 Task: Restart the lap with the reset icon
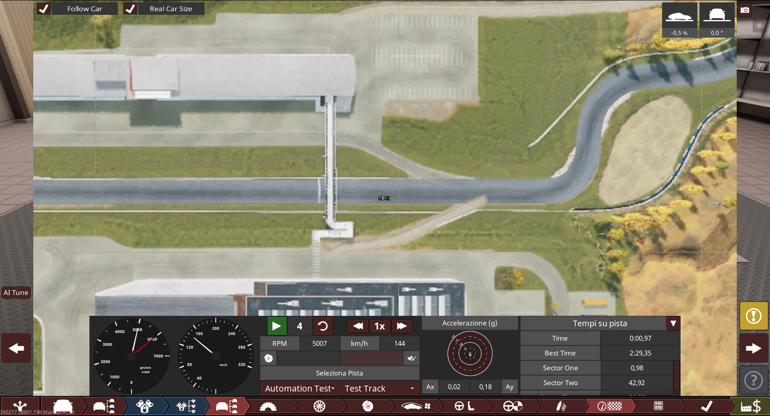coord(322,326)
